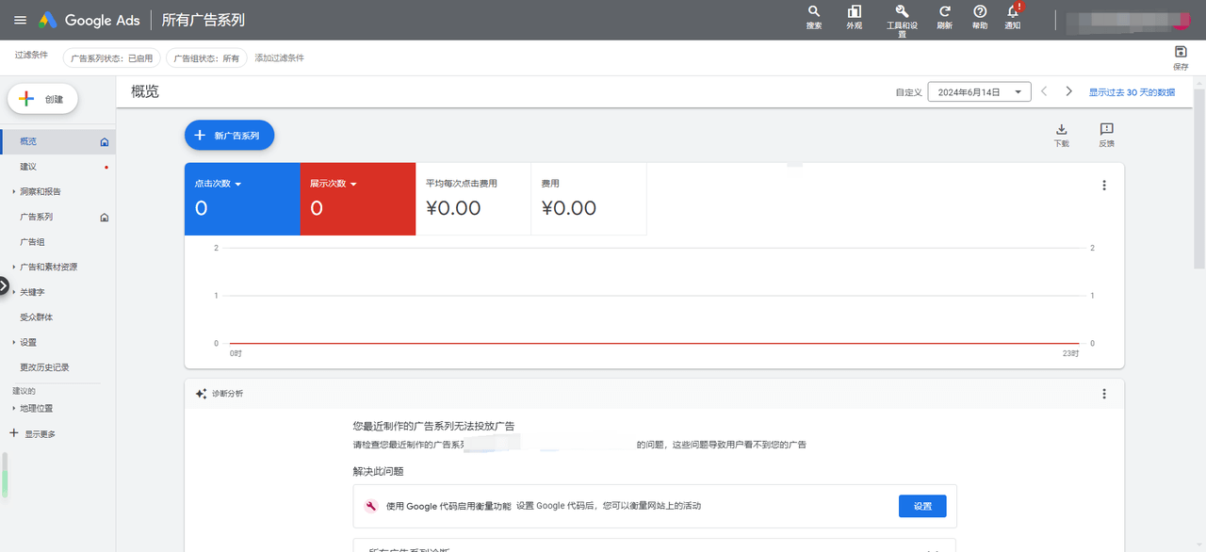1206x552 pixels.
Task: Click plus icon on 显示更多
Action: (x=13, y=433)
